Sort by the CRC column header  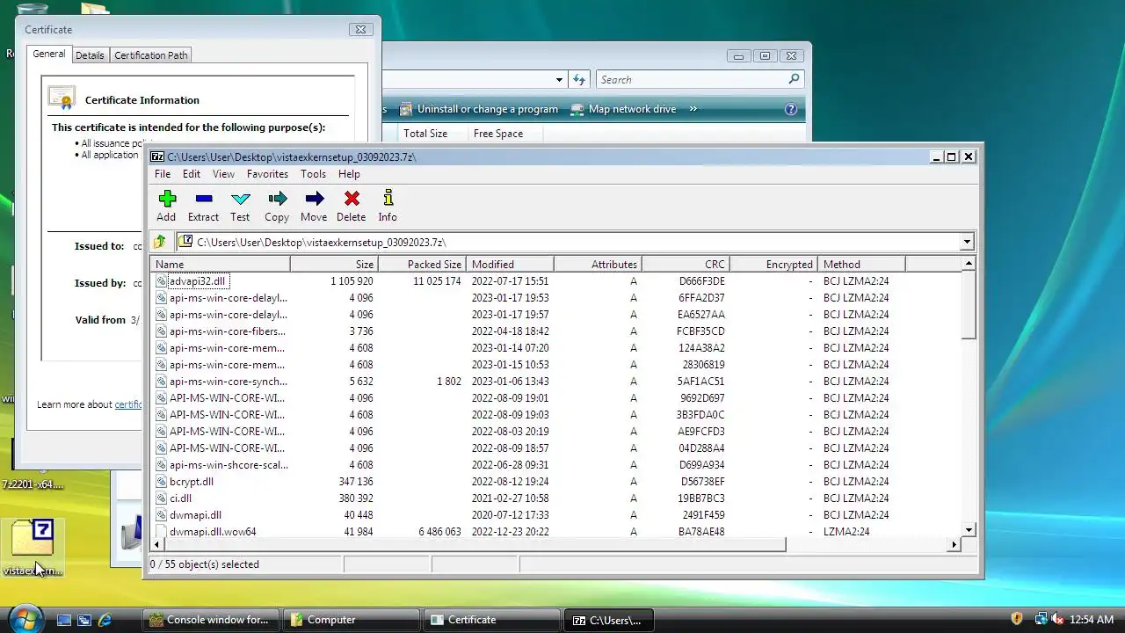point(686,264)
